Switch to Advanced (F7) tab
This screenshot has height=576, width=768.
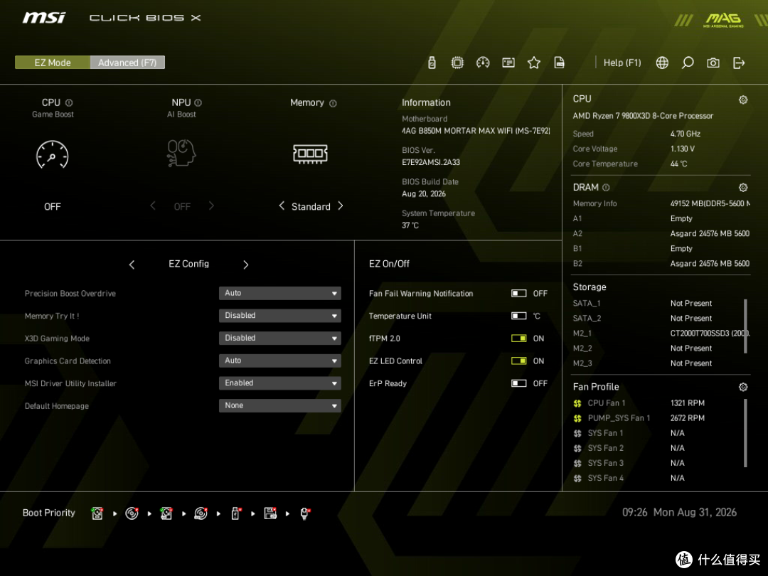coord(127,62)
